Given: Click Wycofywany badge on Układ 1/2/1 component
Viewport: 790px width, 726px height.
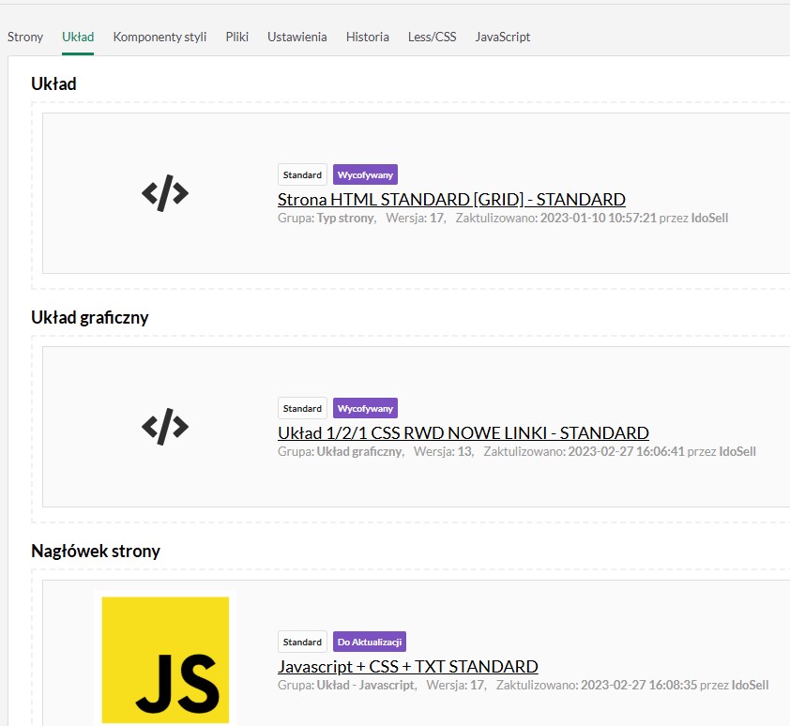Looking at the screenshot, I should 365,408.
